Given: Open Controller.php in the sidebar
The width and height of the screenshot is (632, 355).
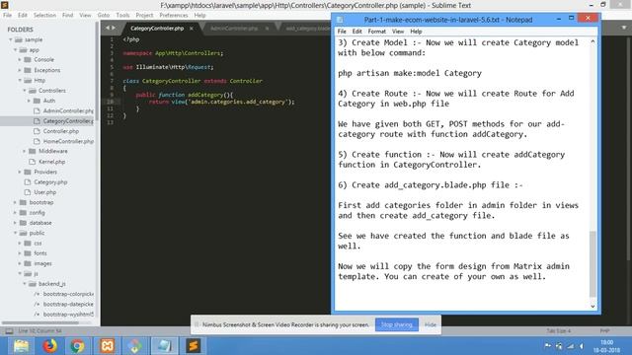Looking at the screenshot, I should point(61,131).
